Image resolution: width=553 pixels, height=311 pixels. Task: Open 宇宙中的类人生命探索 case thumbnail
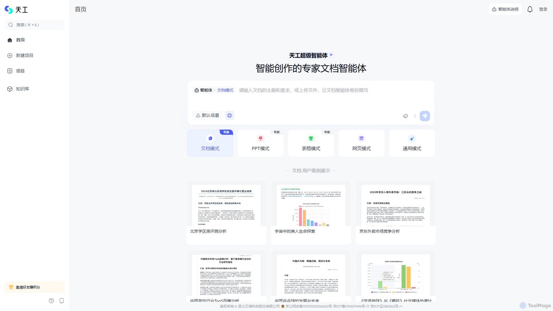(311, 213)
